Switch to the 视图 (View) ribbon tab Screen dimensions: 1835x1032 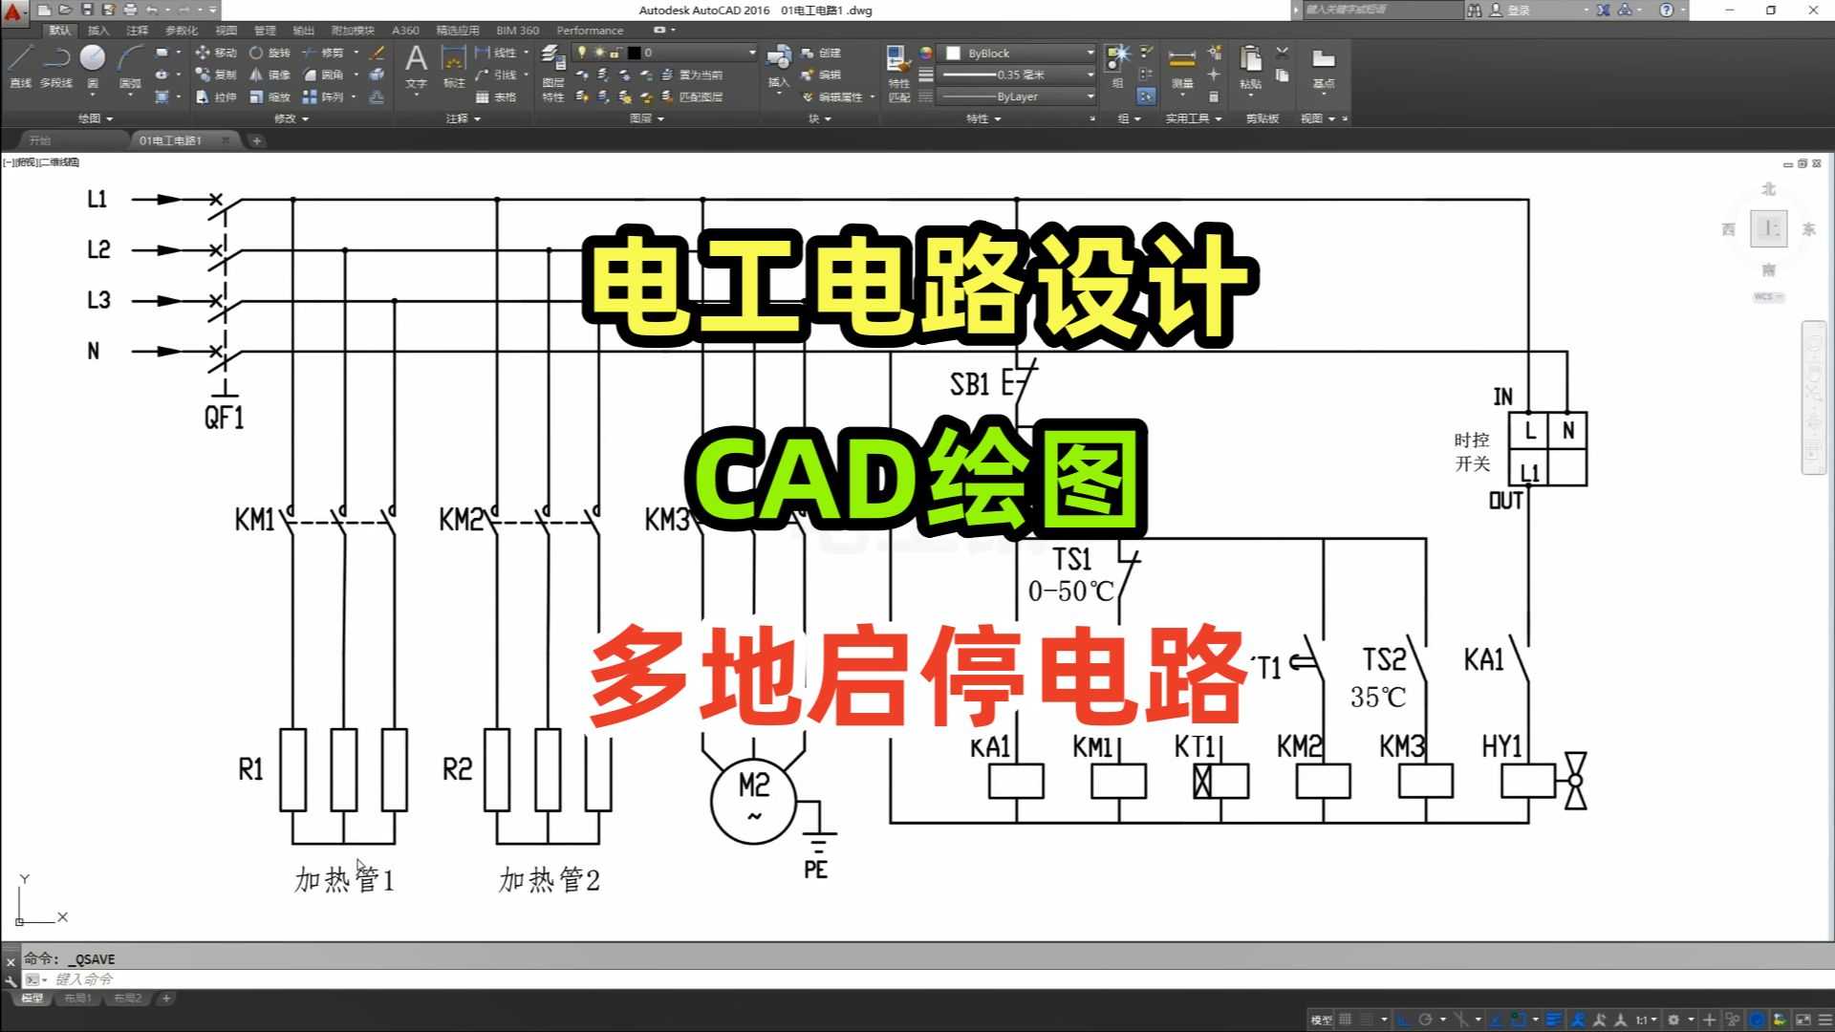click(227, 31)
